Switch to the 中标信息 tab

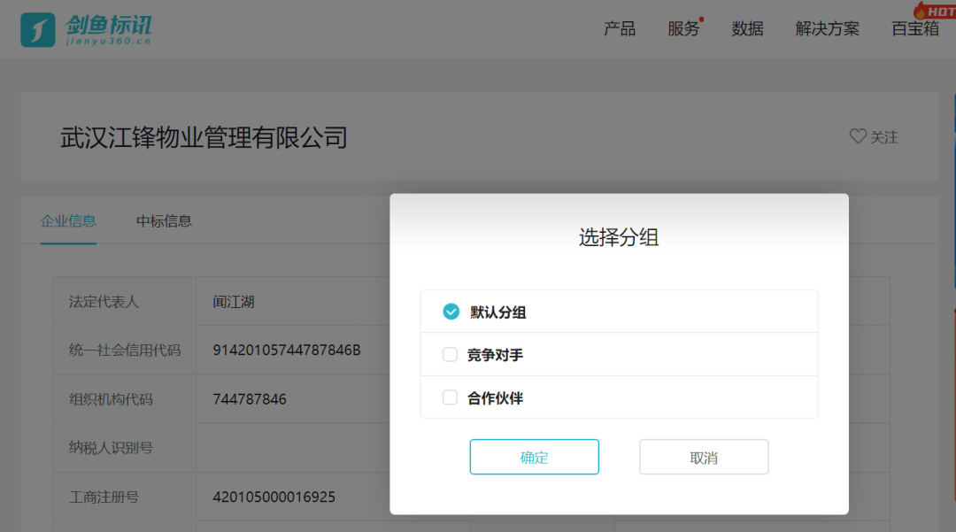click(164, 221)
